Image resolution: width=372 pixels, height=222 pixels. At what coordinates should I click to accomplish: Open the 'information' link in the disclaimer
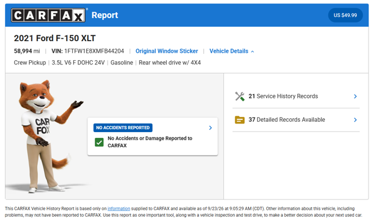(x=119, y=209)
